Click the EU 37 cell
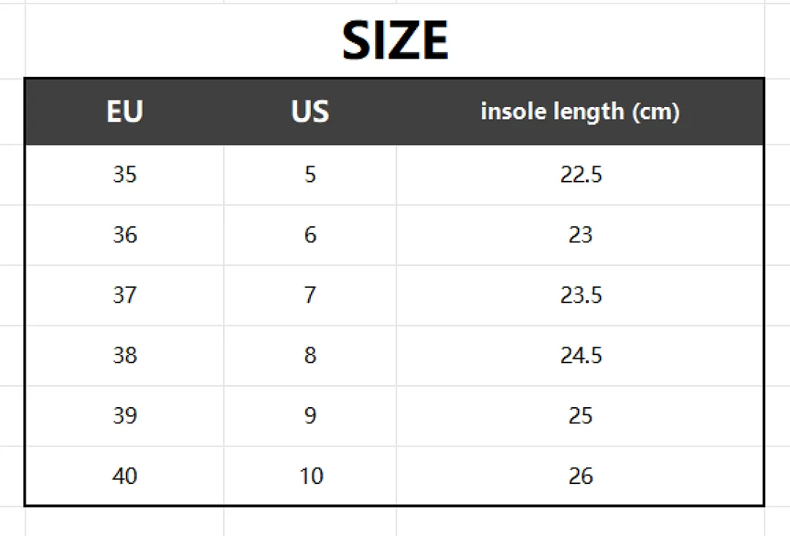790x536 pixels. tap(124, 295)
